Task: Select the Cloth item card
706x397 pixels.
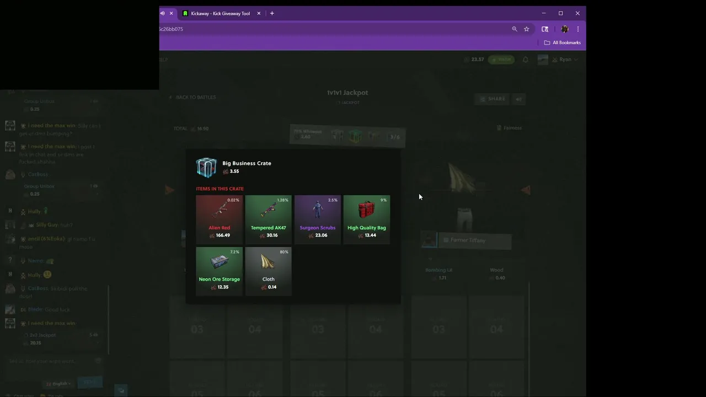Action: tap(268, 271)
